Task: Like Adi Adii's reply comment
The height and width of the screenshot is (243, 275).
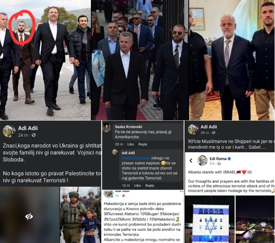Action: tap(137, 185)
